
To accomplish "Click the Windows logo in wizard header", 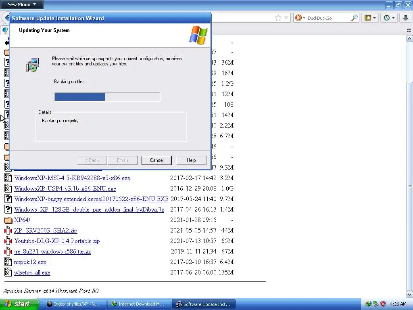I will 198,35.
